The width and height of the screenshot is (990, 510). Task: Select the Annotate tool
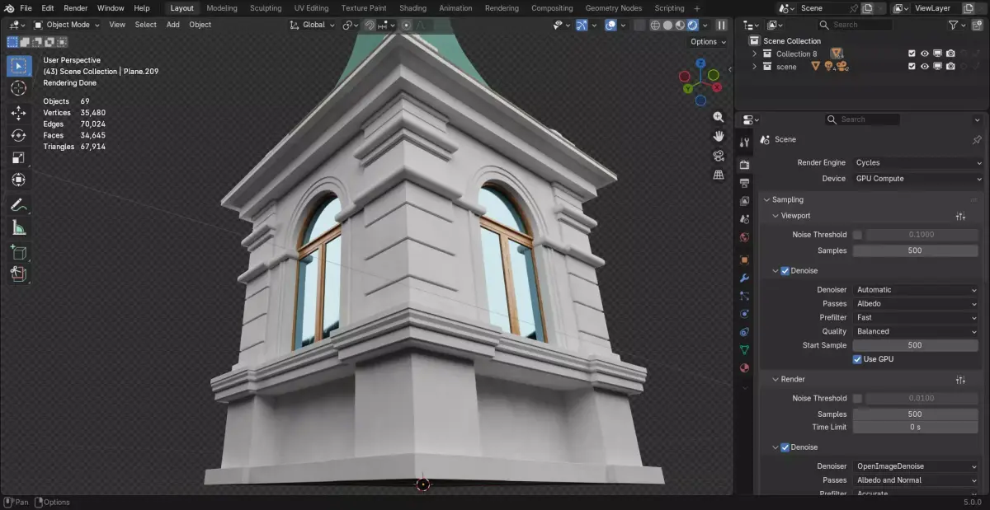tap(18, 204)
